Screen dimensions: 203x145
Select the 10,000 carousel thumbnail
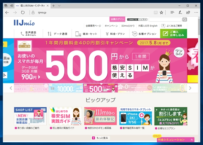pos(66,88)
